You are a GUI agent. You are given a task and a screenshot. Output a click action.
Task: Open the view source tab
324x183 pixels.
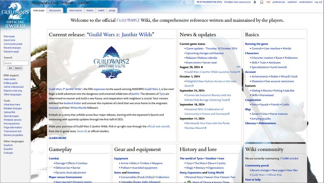pos(75,11)
